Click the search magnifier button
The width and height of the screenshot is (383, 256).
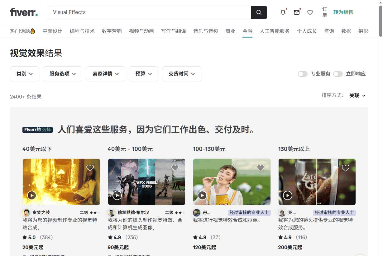coord(259,12)
